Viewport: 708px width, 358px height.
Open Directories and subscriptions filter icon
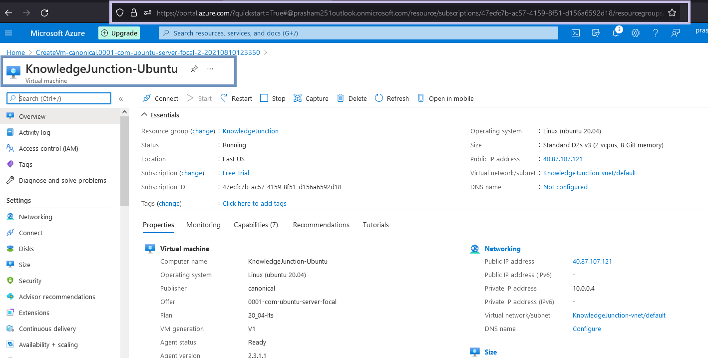(596, 33)
